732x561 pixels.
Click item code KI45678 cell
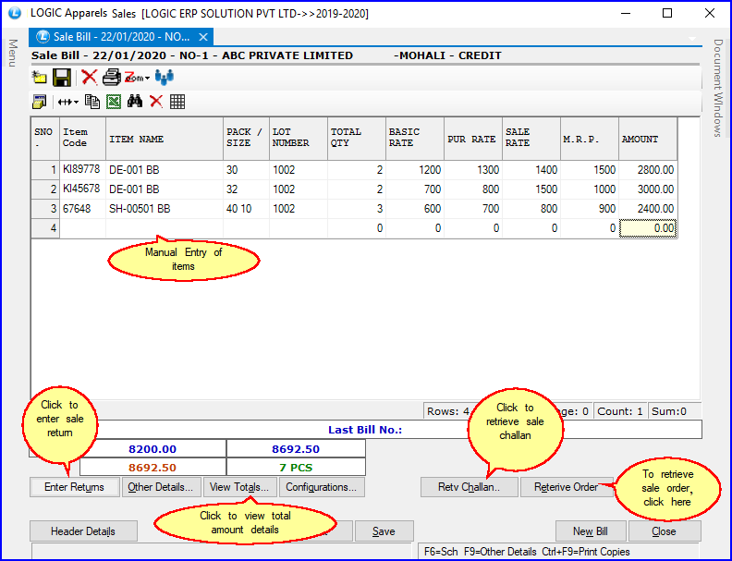82,189
